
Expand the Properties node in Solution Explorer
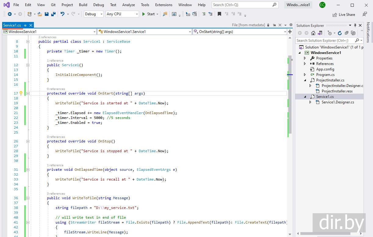[x=305, y=58]
